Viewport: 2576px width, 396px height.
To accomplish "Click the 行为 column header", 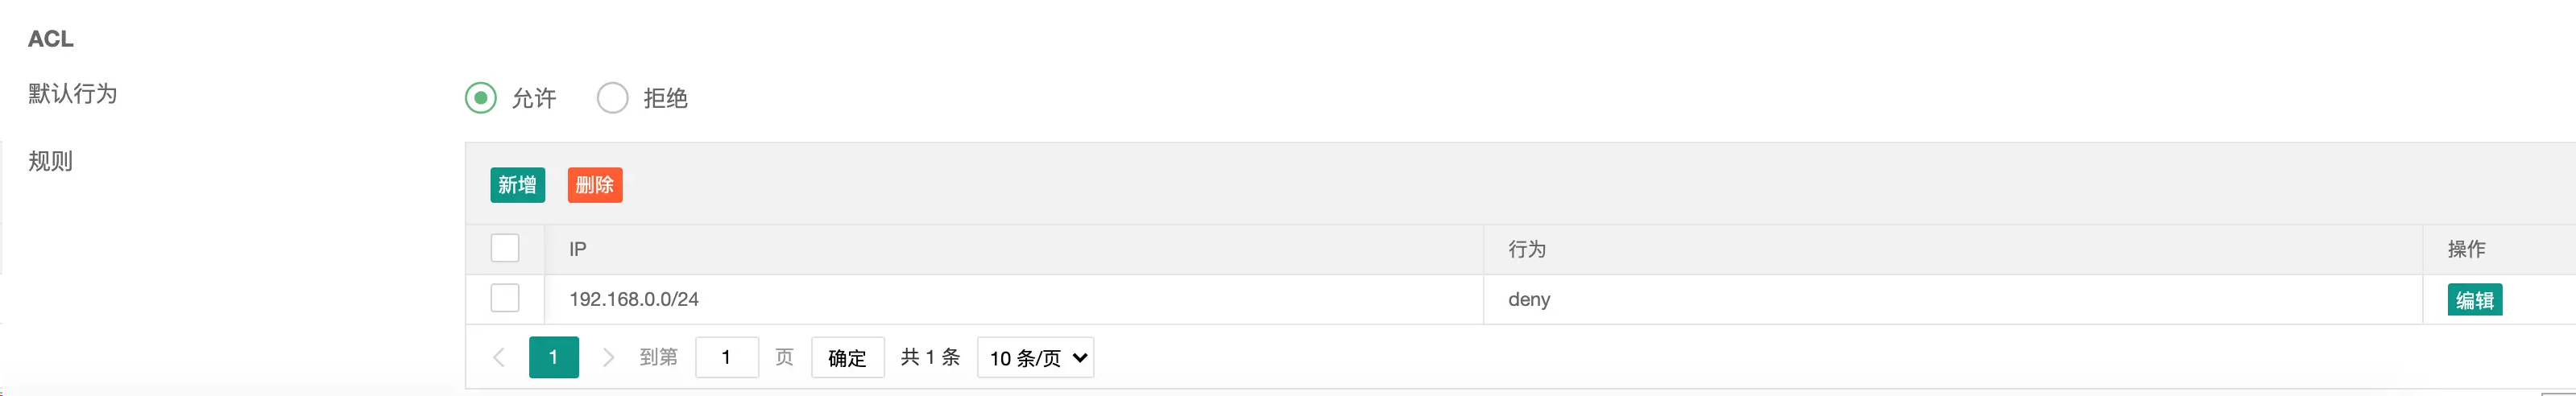I will [x=1527, y=249].
